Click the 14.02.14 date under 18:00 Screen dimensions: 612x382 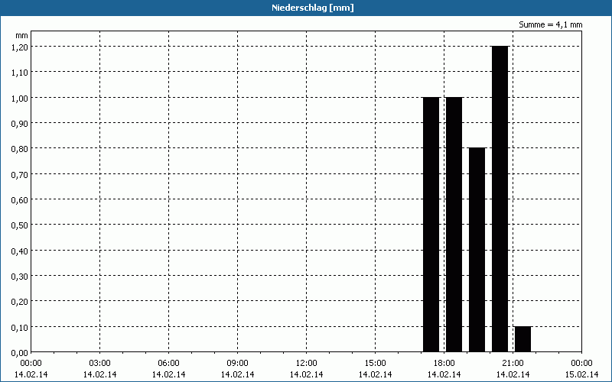444,374
